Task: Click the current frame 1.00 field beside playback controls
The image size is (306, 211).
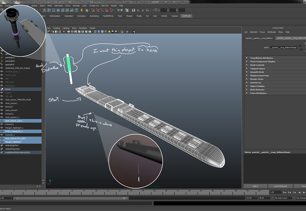Action: pyautogui.click(x=276, y=192)
